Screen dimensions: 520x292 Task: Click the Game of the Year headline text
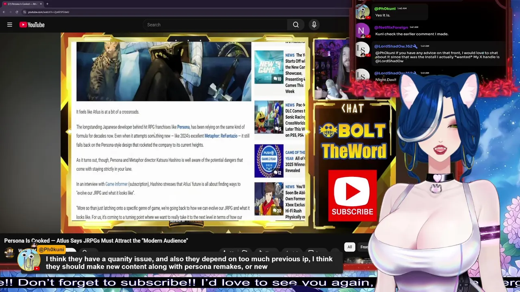295,161
